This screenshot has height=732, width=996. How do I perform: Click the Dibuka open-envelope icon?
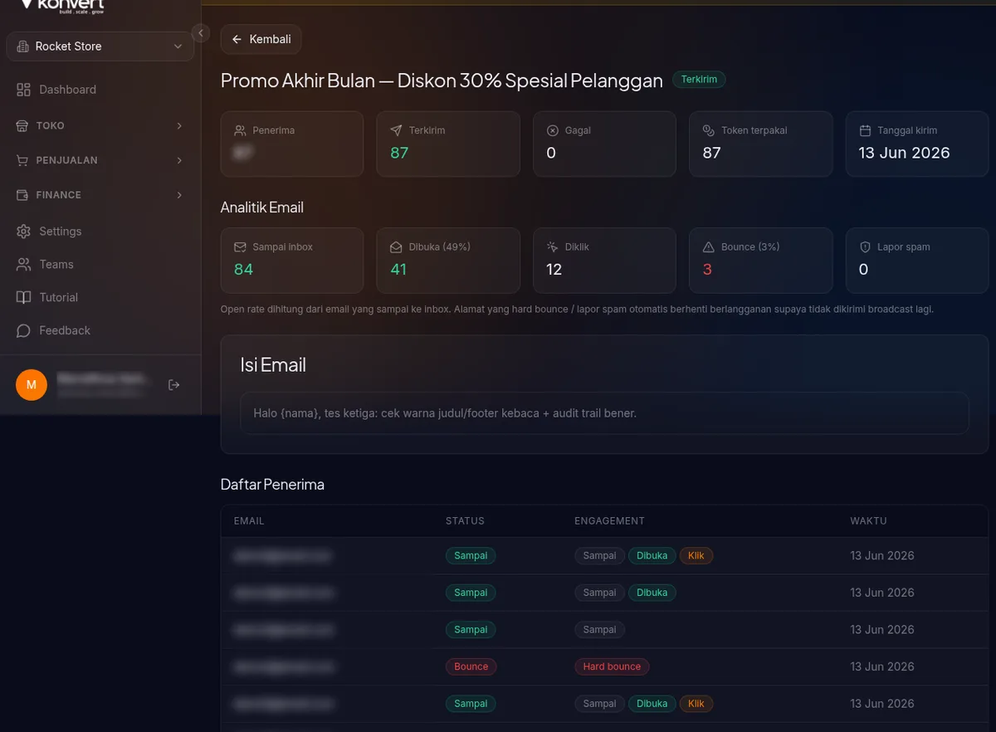click(396, 247)
